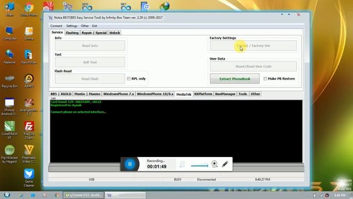353x199 pixels.
Task: Select the Service tab
Action: click(x=57, y=32)
